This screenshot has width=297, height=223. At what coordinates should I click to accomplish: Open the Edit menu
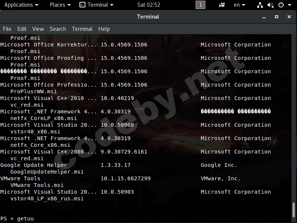[x=22, y=29]
